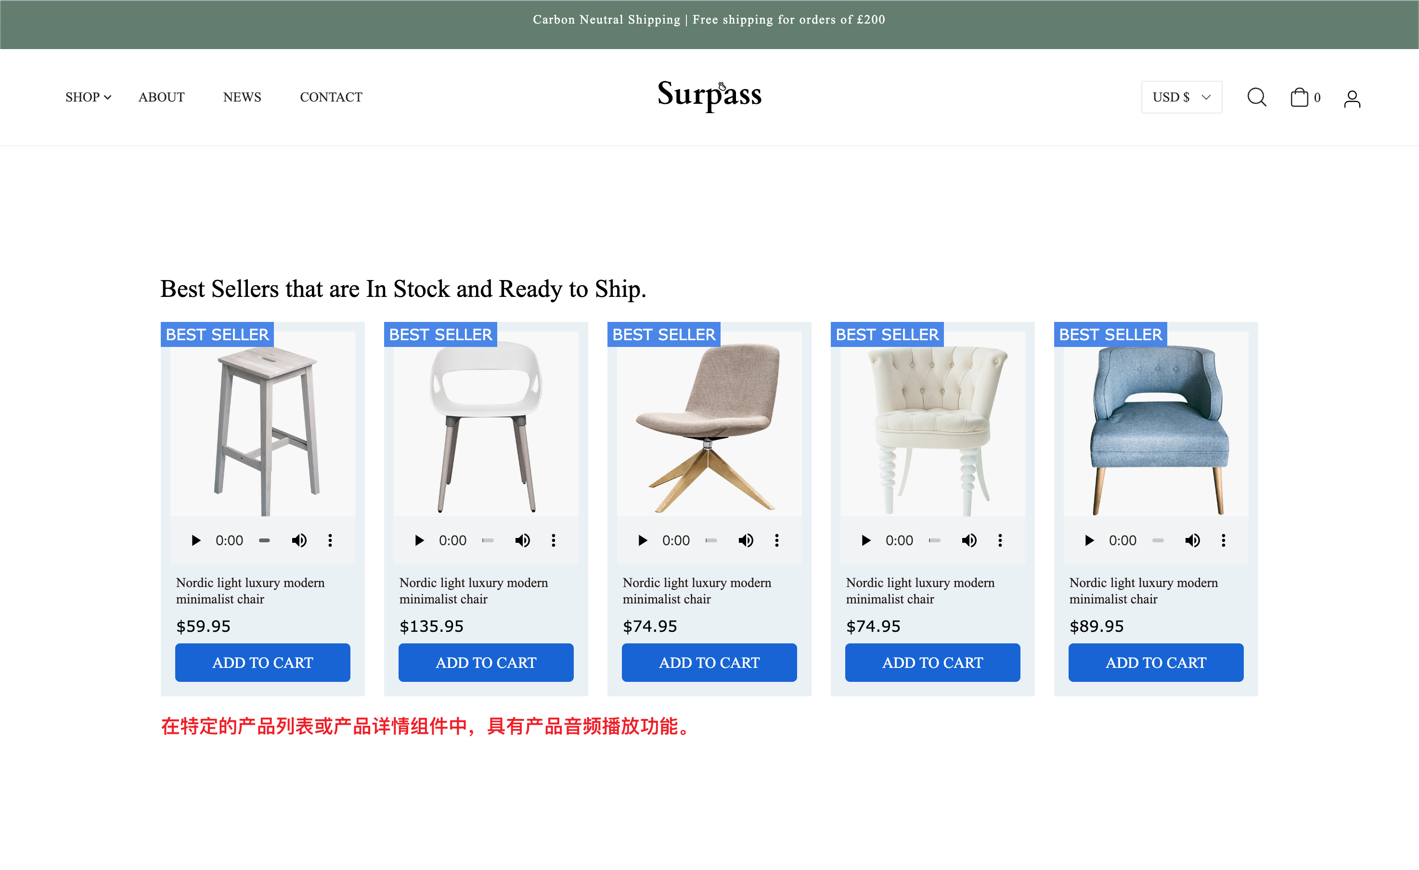
Task: Add the $89.95 blue armchair to cart
Action: [x=1156, y=662]
